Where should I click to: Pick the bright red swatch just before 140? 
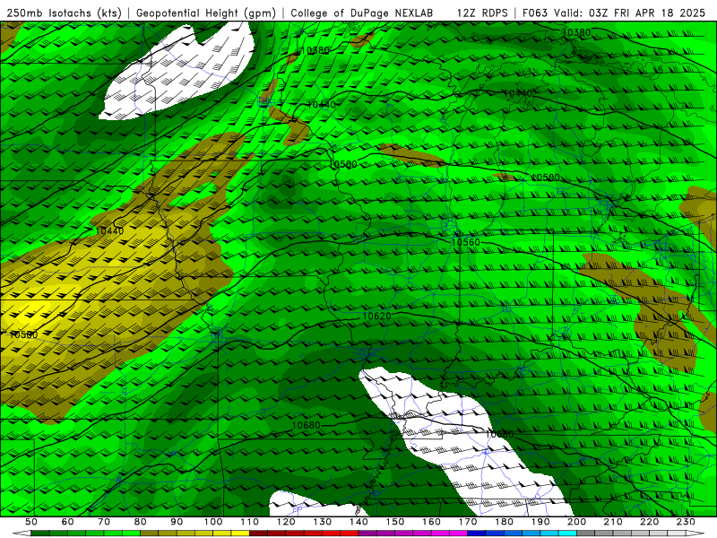(x=350, y=534)
